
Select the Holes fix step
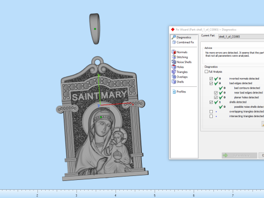point(180,67)
